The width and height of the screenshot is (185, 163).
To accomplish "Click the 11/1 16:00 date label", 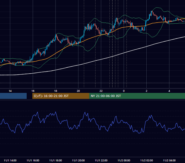I will pos(33,160).
